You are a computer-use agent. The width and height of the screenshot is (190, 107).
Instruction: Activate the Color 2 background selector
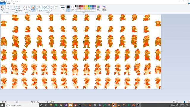[x=72, y=8]
